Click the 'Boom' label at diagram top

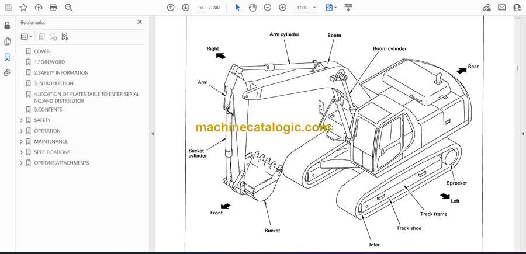pyautogui.click(x=334, y=35)
